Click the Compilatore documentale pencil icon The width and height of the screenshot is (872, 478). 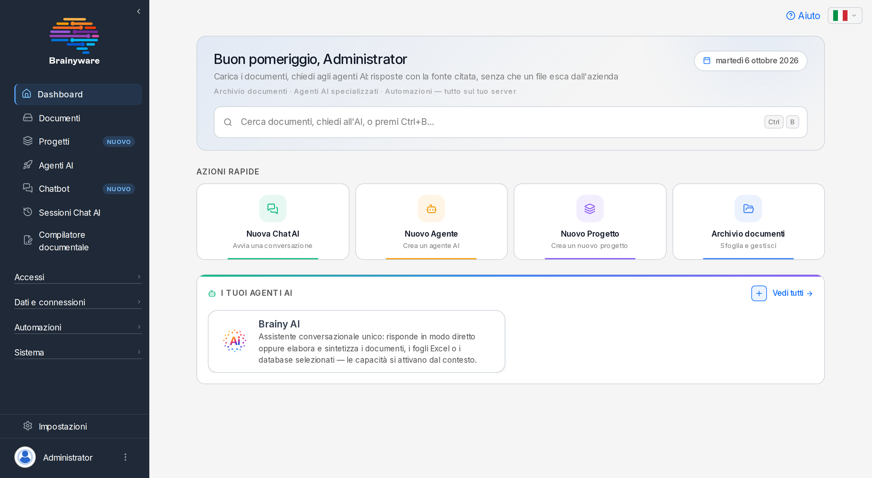coord(28,240)
